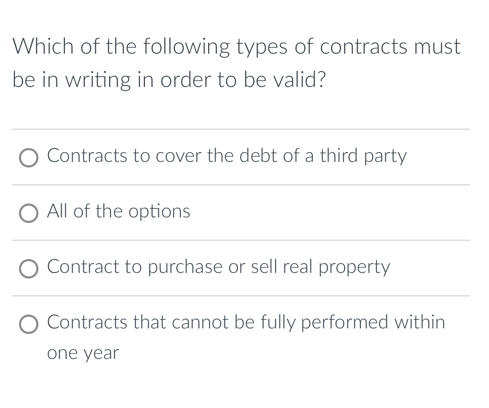The width and height of the screenshot is (489, 408).
Task: Choose the 'All of the options' radio button
Action: click(29, 213)
